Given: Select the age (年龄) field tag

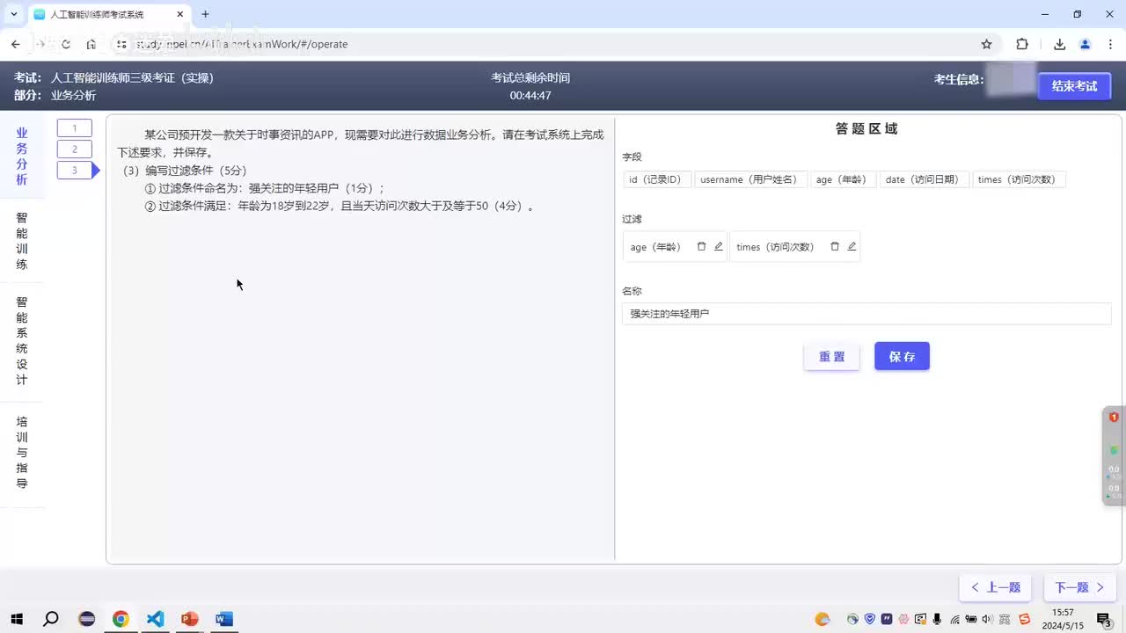Looking at the screenshot, I should (x=844, y=179).
